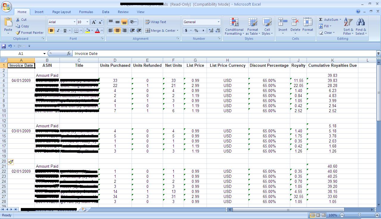Apply Percent Style
The image size is (381, 219).
click(x=196, y=31)
